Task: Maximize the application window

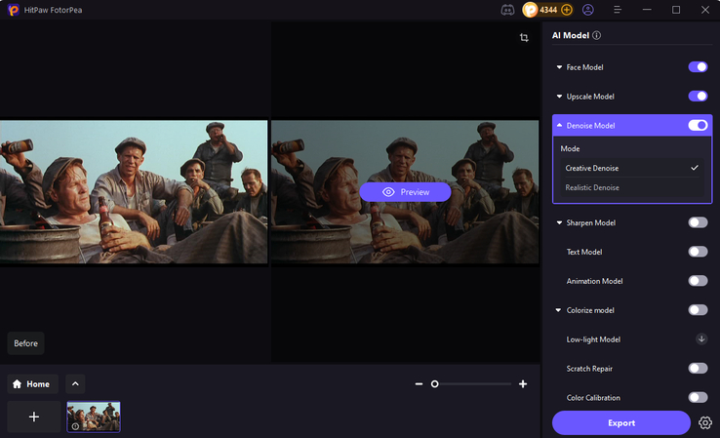Action: (676, 10)
